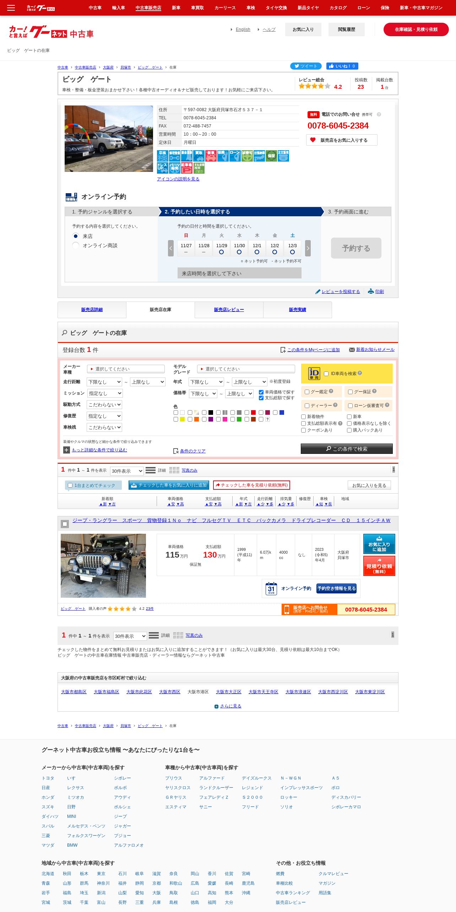Select 輸入車 in top navigation
Image resolution: width=456 pixels, height=912 pixels.
tap(119, 8)
